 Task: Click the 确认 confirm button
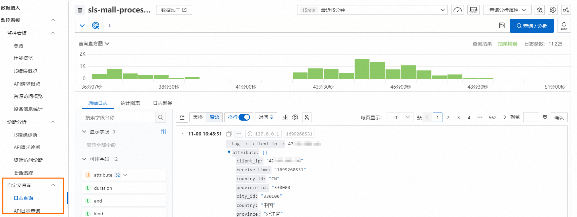[x=559, y=117]
